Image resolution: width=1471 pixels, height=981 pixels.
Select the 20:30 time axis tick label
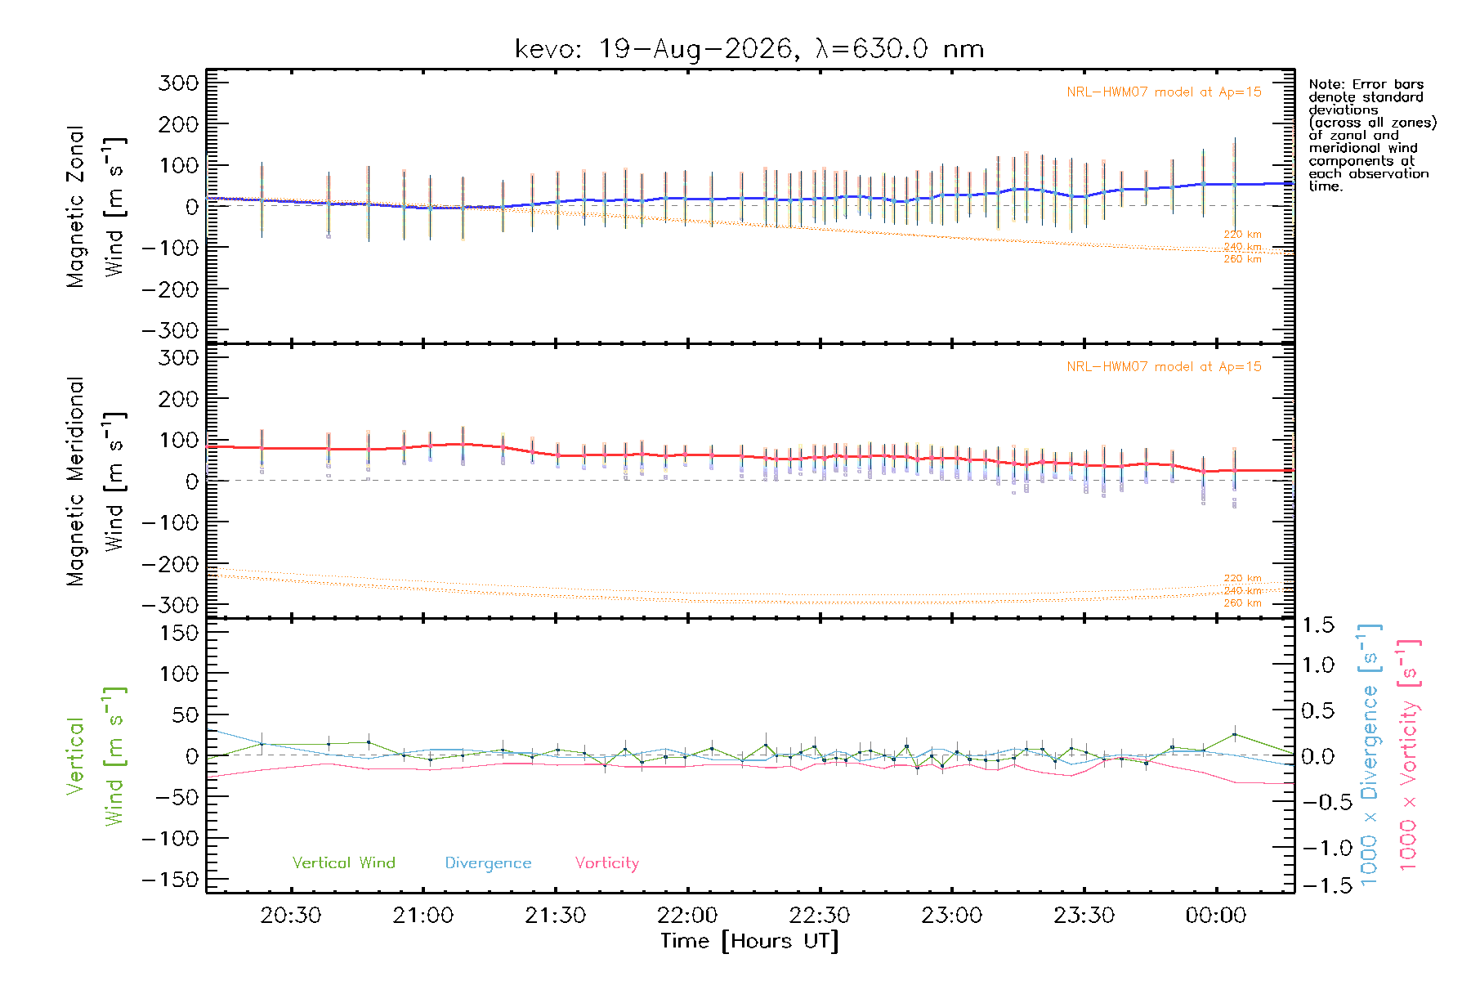point(290,915)
